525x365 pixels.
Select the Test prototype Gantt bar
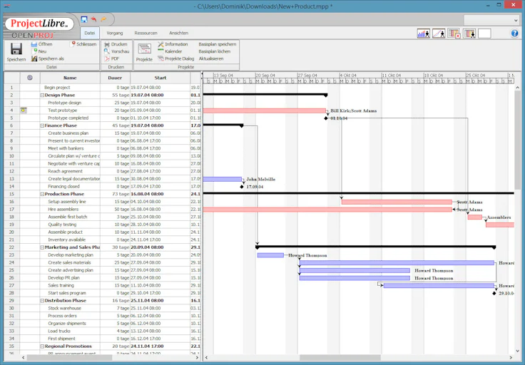pos(265,110)
